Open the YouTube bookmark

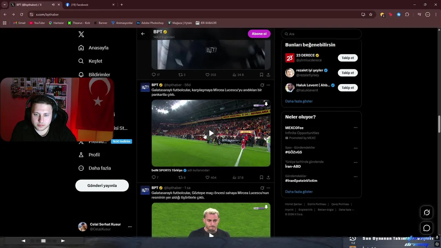(37, 23)
